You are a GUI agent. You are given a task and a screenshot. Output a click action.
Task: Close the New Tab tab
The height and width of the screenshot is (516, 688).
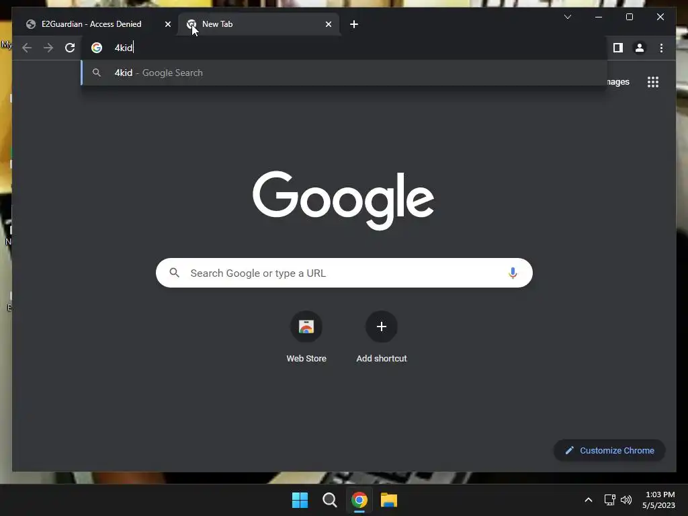[328, 24]
